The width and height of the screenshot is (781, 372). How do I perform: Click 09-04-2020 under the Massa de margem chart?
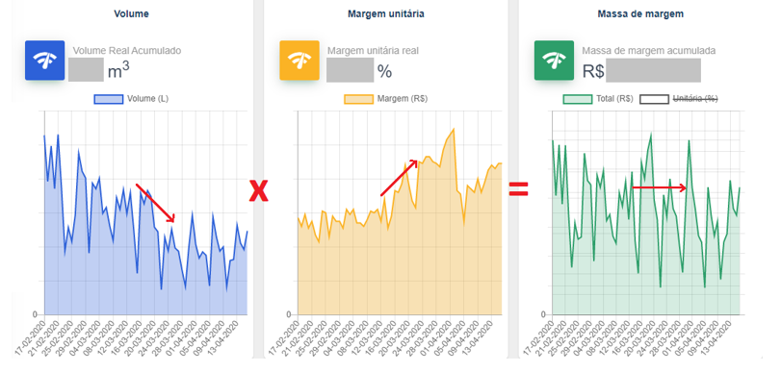coord(704,337)
